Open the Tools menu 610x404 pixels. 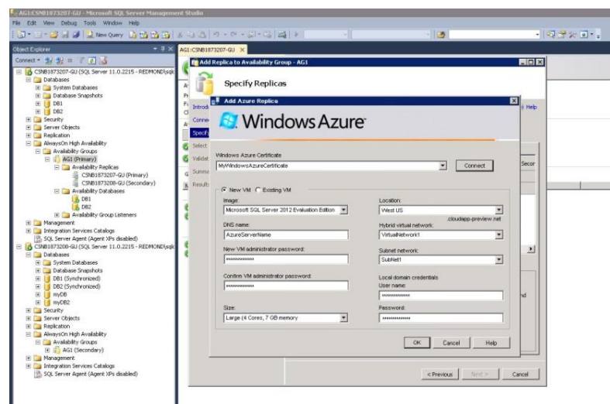(x=90, y=23)
